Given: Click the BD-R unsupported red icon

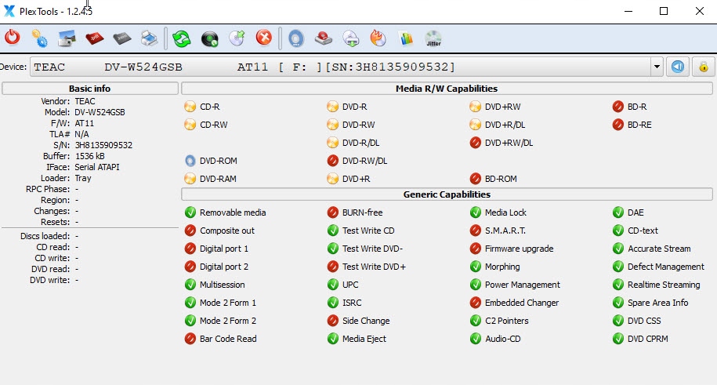Looking at the screenshot, I should pyautogui.click(x=617, y=107).
